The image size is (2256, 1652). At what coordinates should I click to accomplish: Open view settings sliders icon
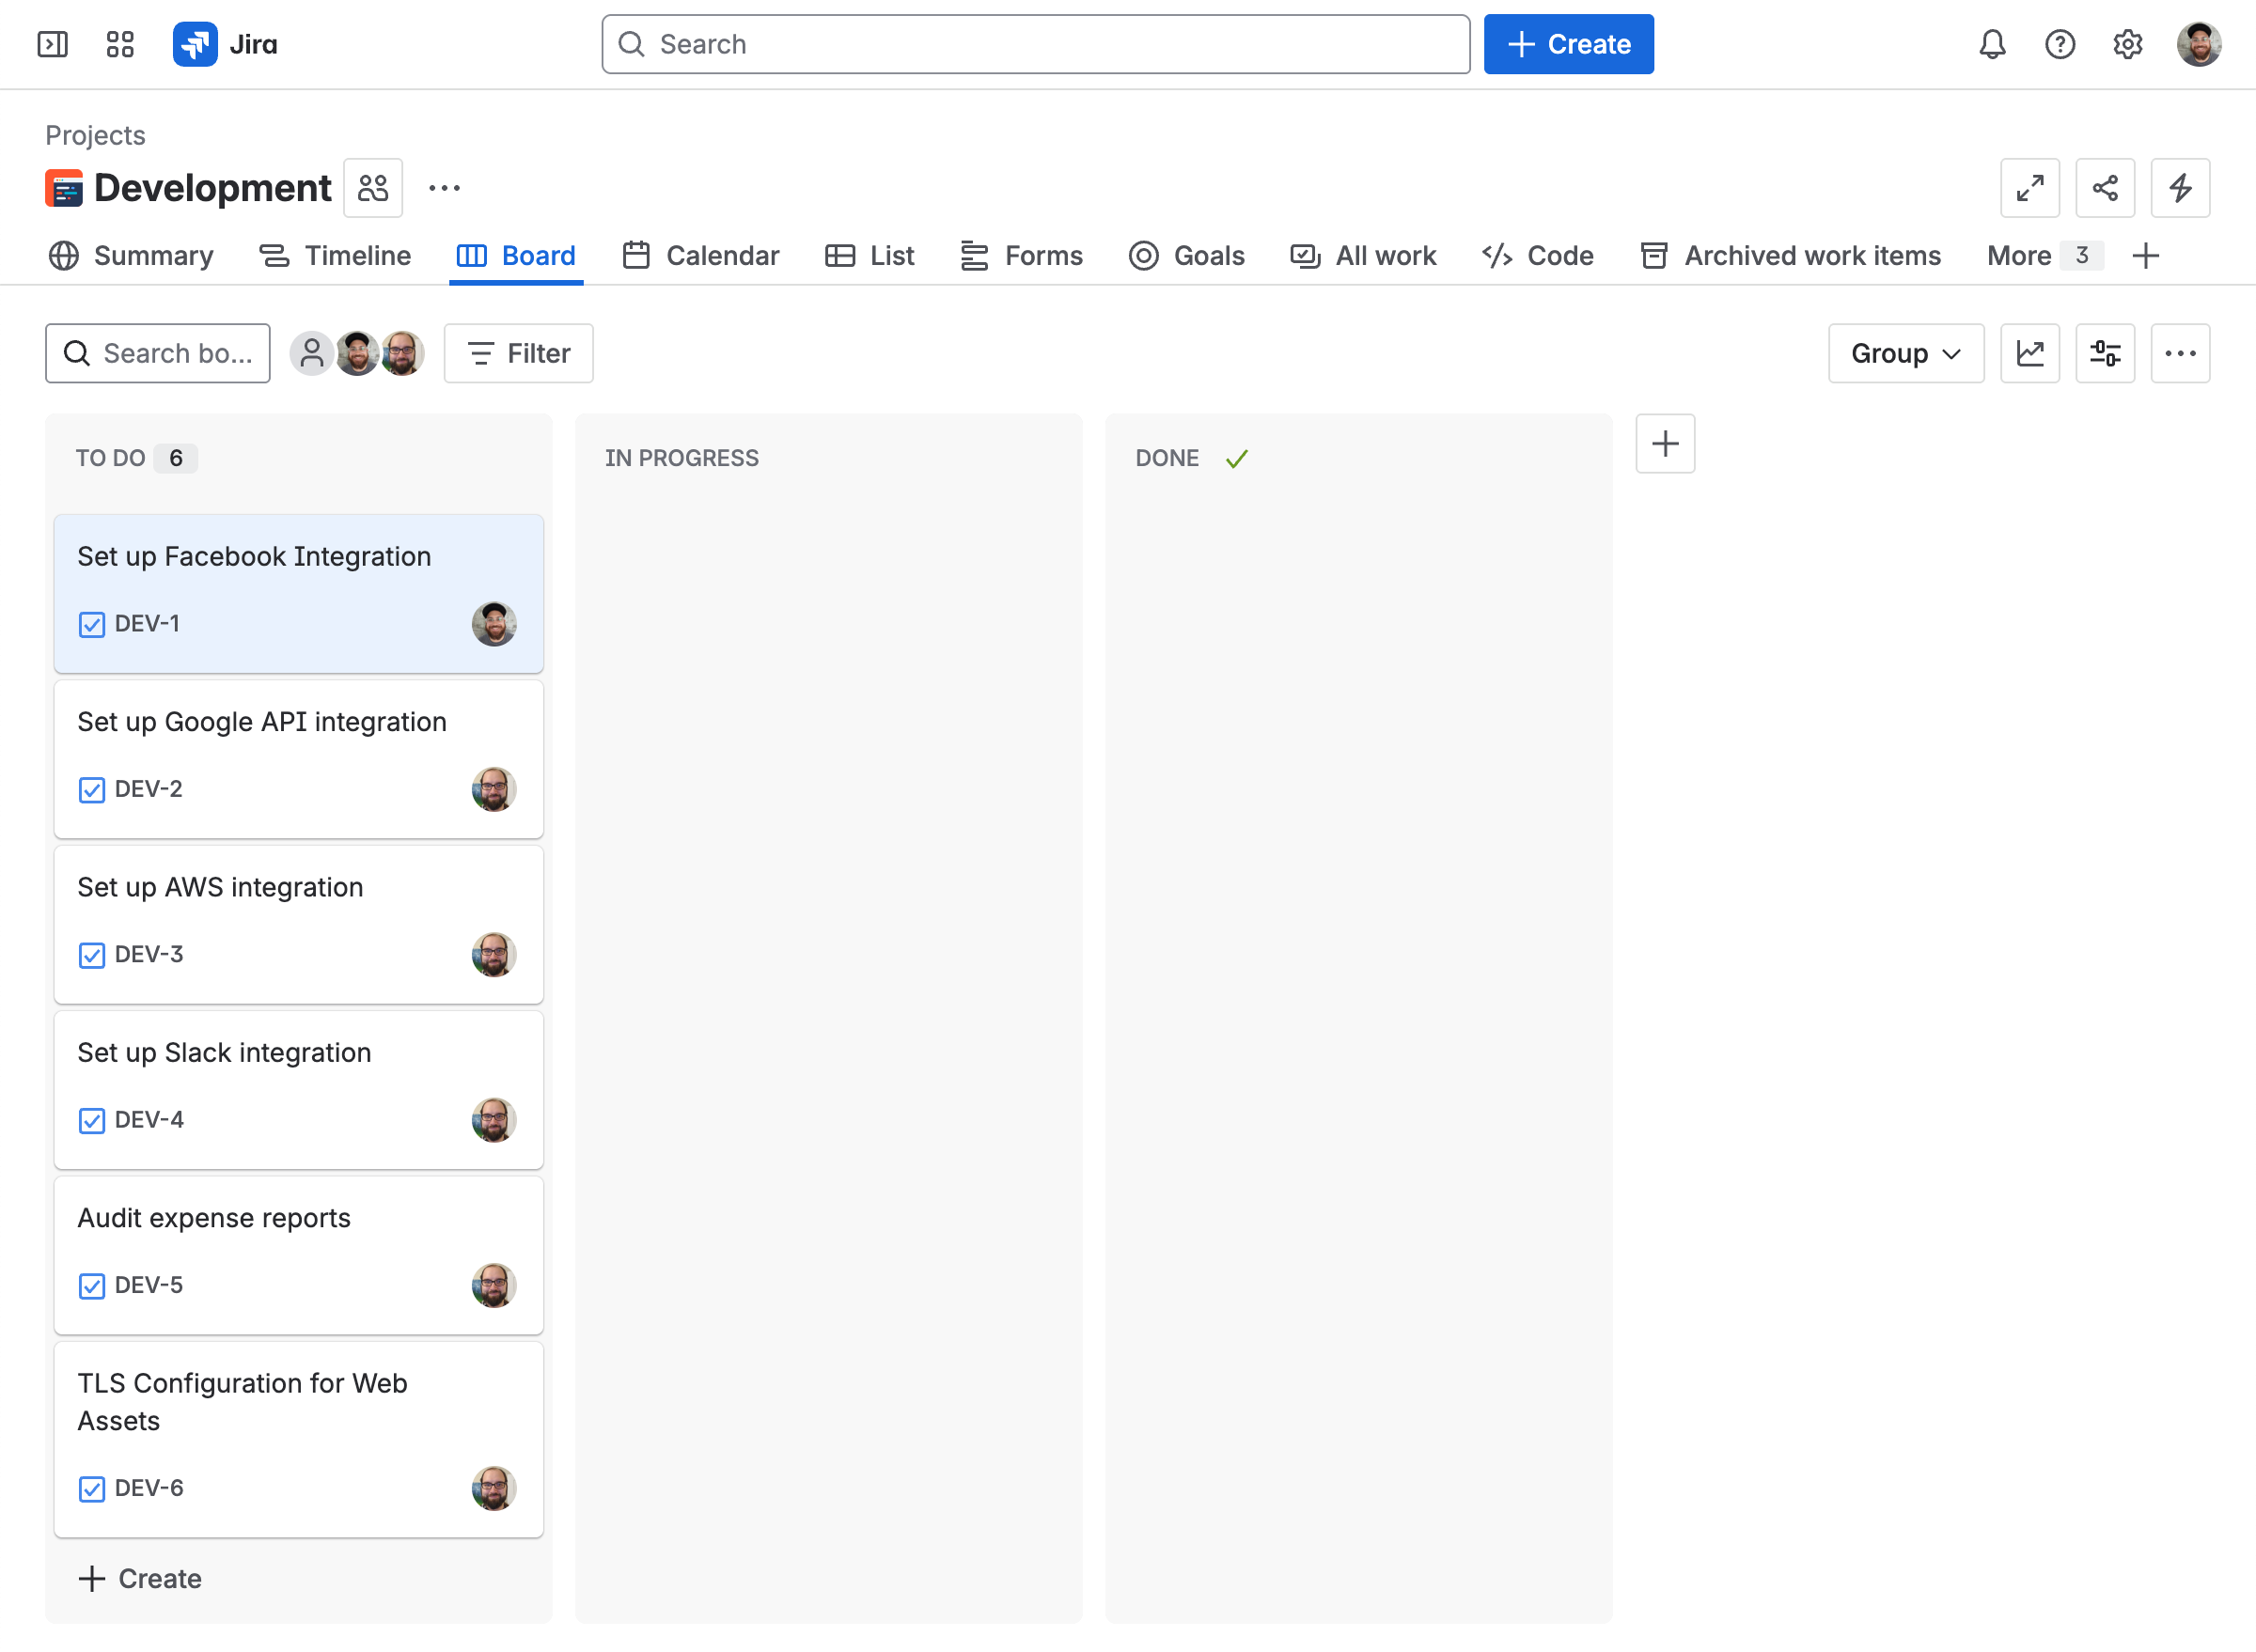tap(2104, 353)
